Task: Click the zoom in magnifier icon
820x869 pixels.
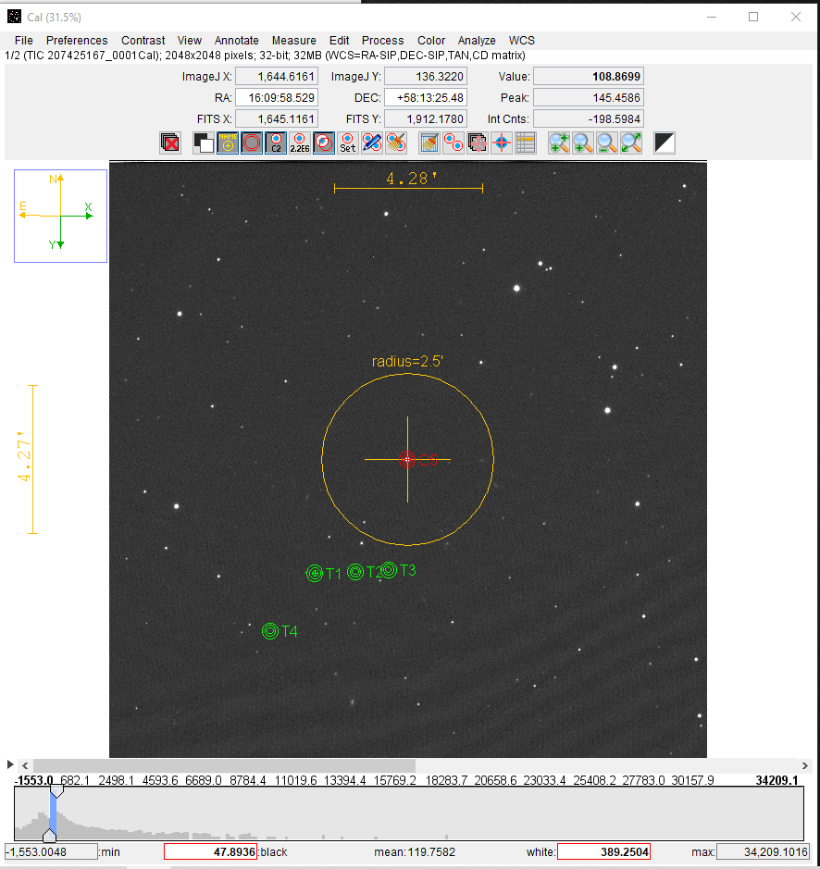Action: click(559, 143)
